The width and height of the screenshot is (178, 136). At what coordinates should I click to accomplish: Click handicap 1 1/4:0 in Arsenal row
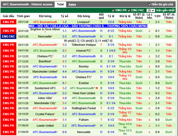(111, 51)
